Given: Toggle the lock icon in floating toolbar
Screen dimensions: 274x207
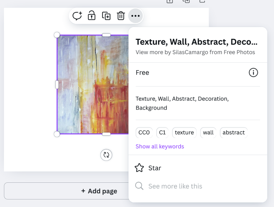Looking at the screenshot, I should (x=92, y=15).
